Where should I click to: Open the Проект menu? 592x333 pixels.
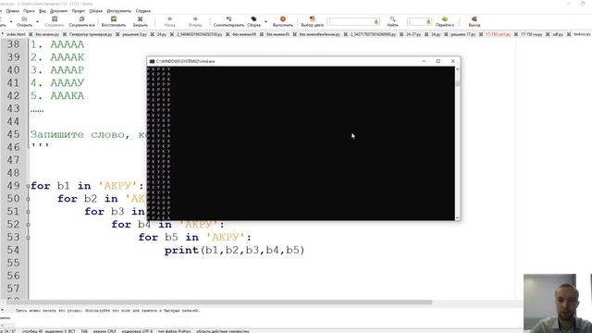click(78, 11)
